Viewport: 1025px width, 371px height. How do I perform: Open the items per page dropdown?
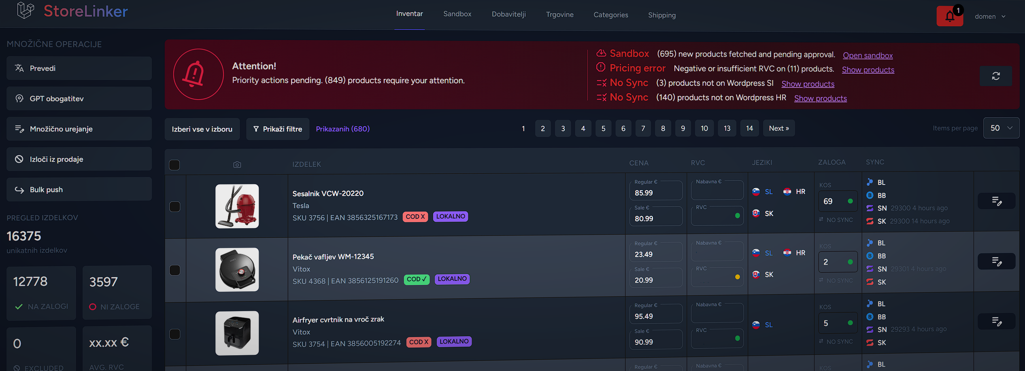pos(1001,128)
